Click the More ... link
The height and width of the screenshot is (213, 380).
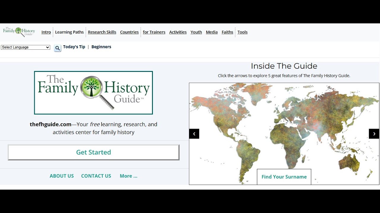129,176
